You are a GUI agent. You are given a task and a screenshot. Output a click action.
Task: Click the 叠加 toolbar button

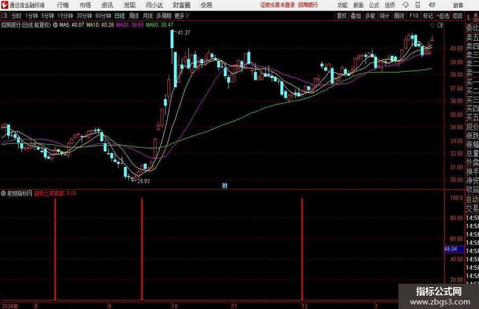356,16
